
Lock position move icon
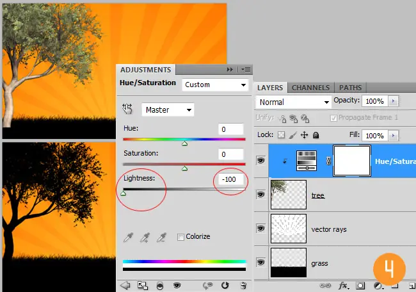tap(304, 135)
